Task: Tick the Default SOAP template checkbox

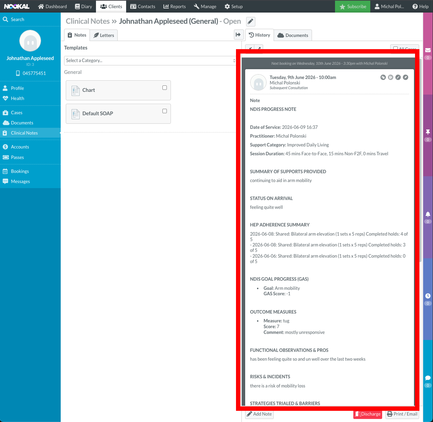Action: [164, 111]
